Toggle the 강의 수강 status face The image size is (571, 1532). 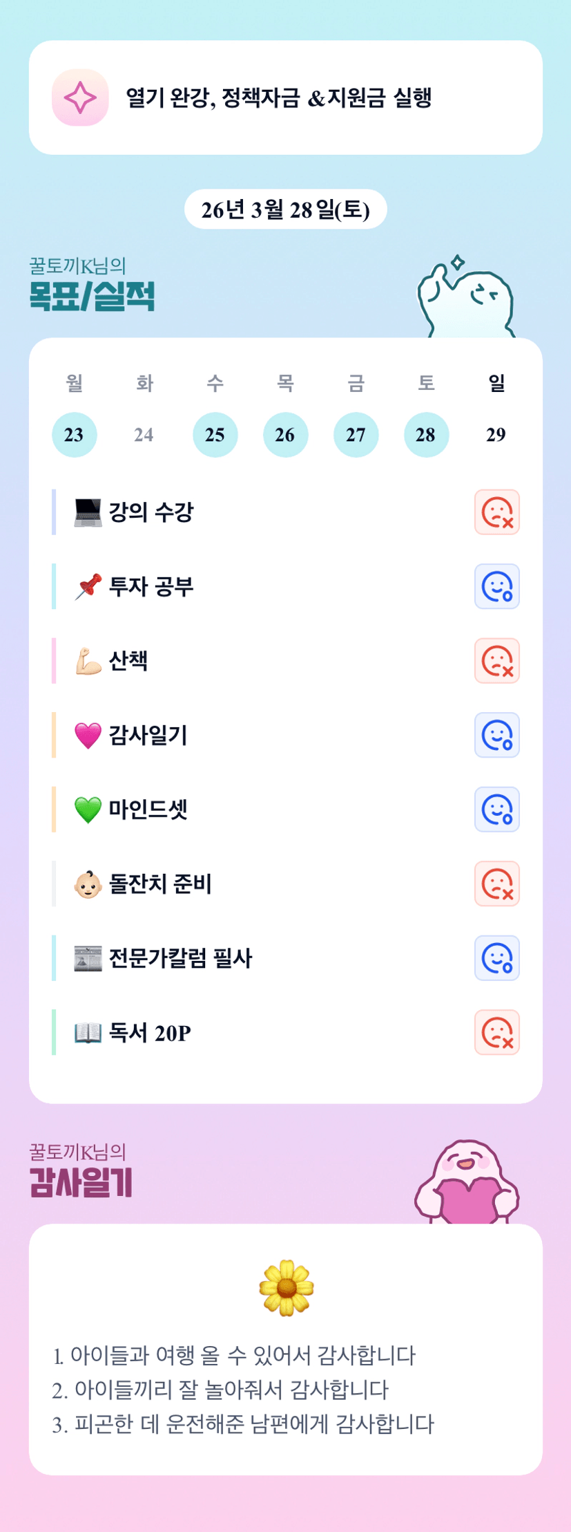pyautogui.click(x=496, y=512)
